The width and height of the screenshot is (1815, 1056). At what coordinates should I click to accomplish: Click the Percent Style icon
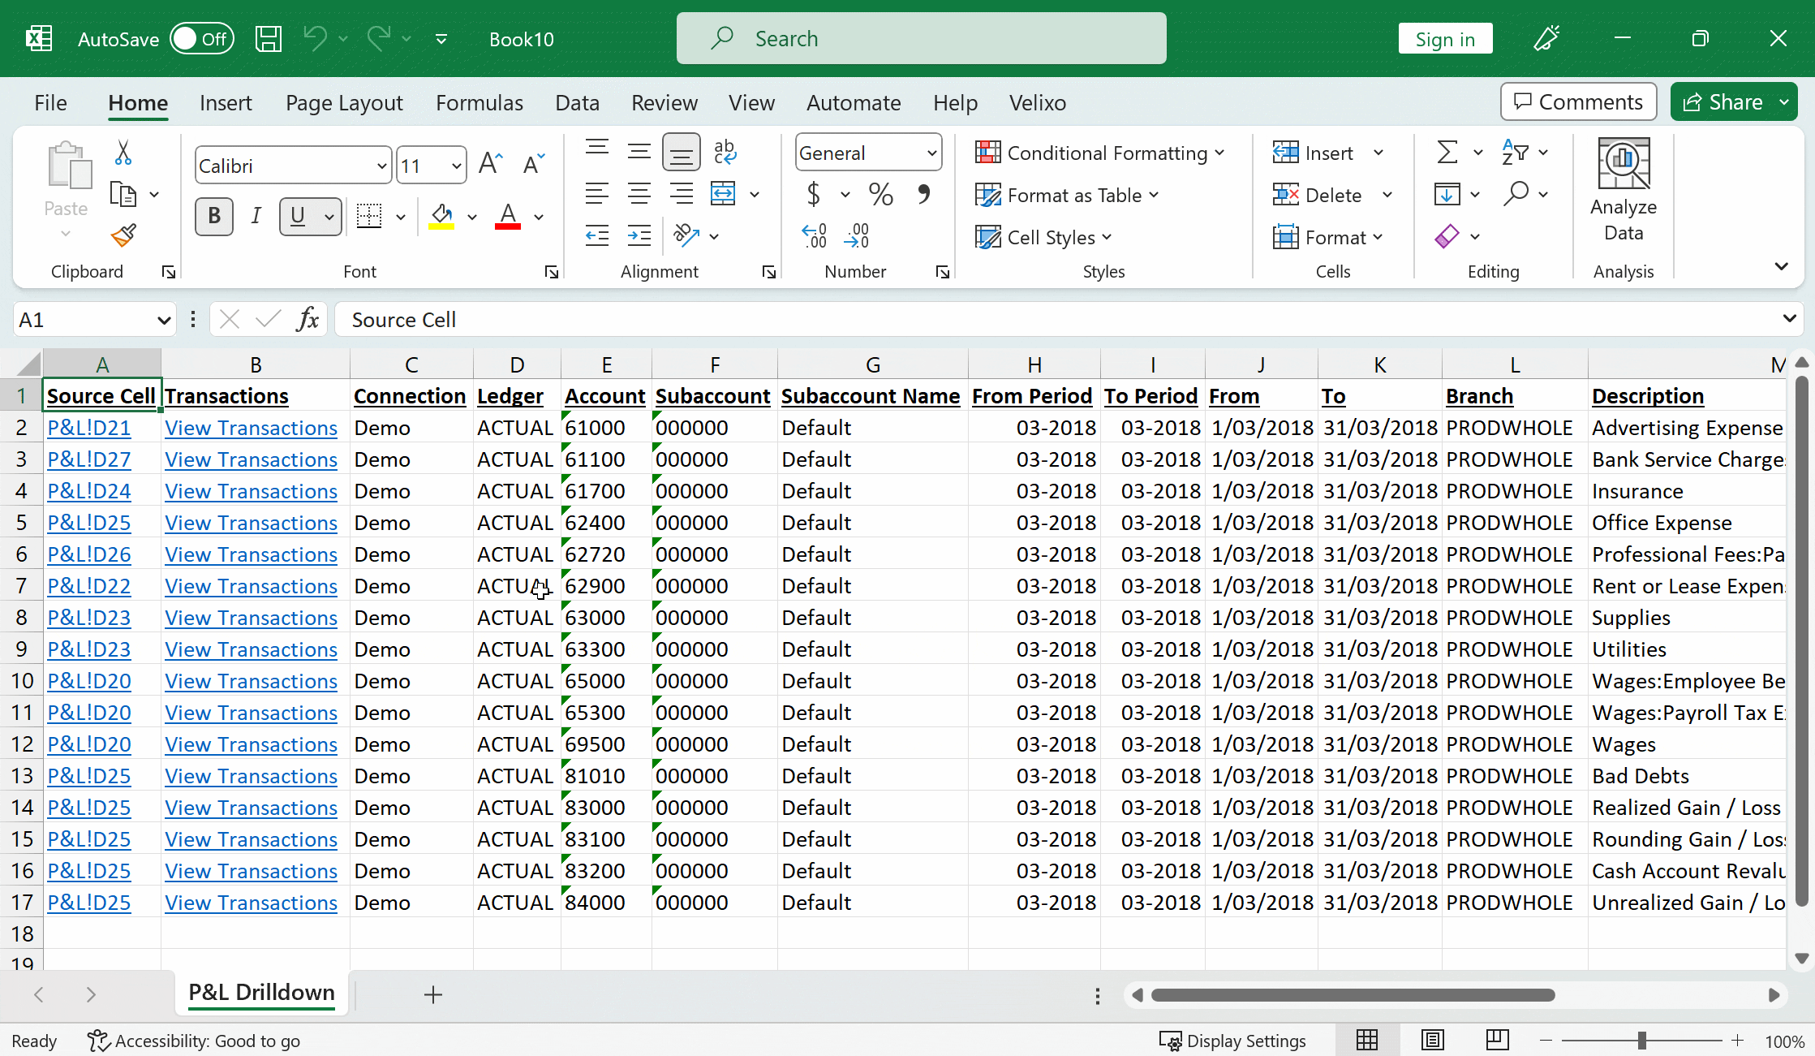880,194
